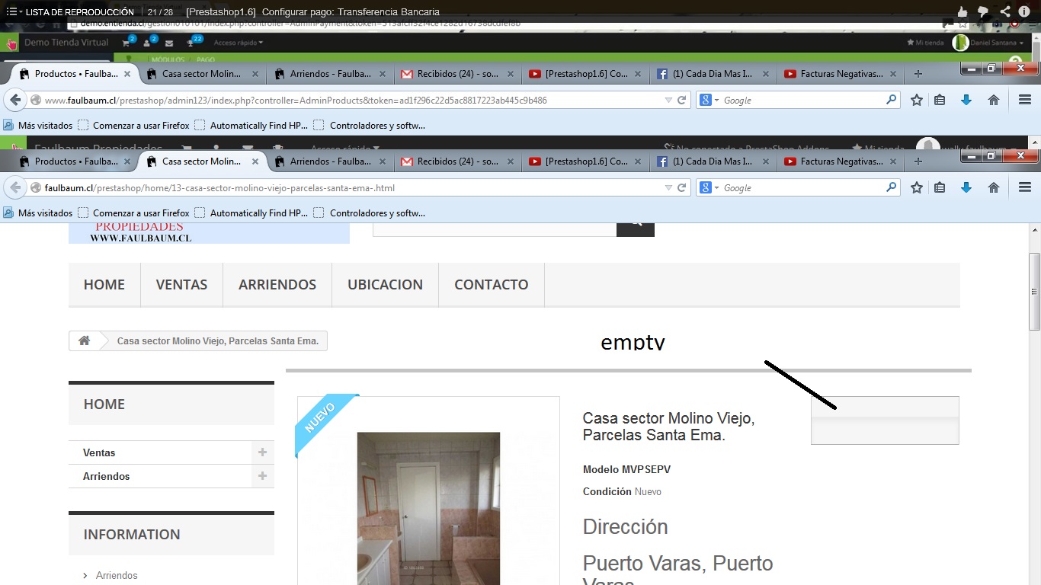Click the thumbs-up like icon

(x=963, y=12)
